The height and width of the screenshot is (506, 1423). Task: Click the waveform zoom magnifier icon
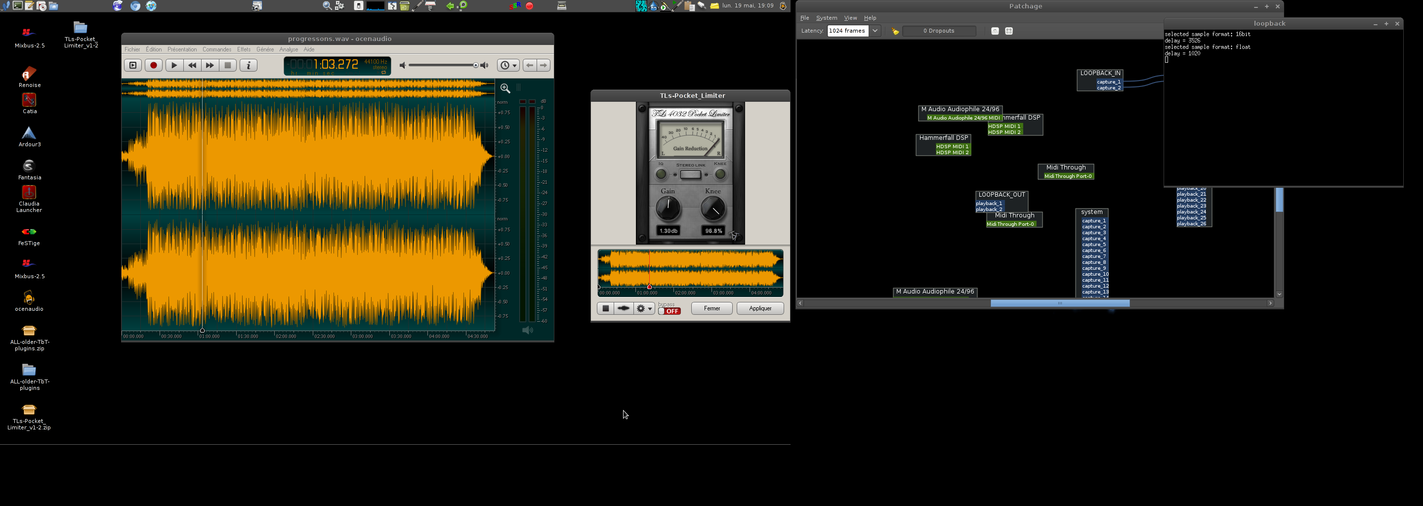coord(505,88)
